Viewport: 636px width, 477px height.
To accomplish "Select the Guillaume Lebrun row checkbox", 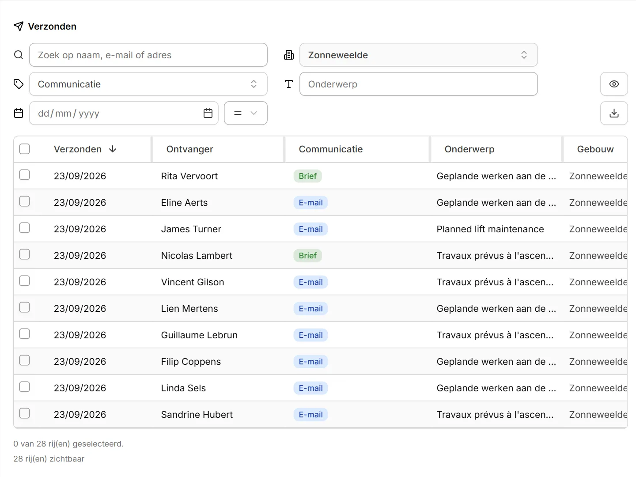I will [x=25, y=334].
